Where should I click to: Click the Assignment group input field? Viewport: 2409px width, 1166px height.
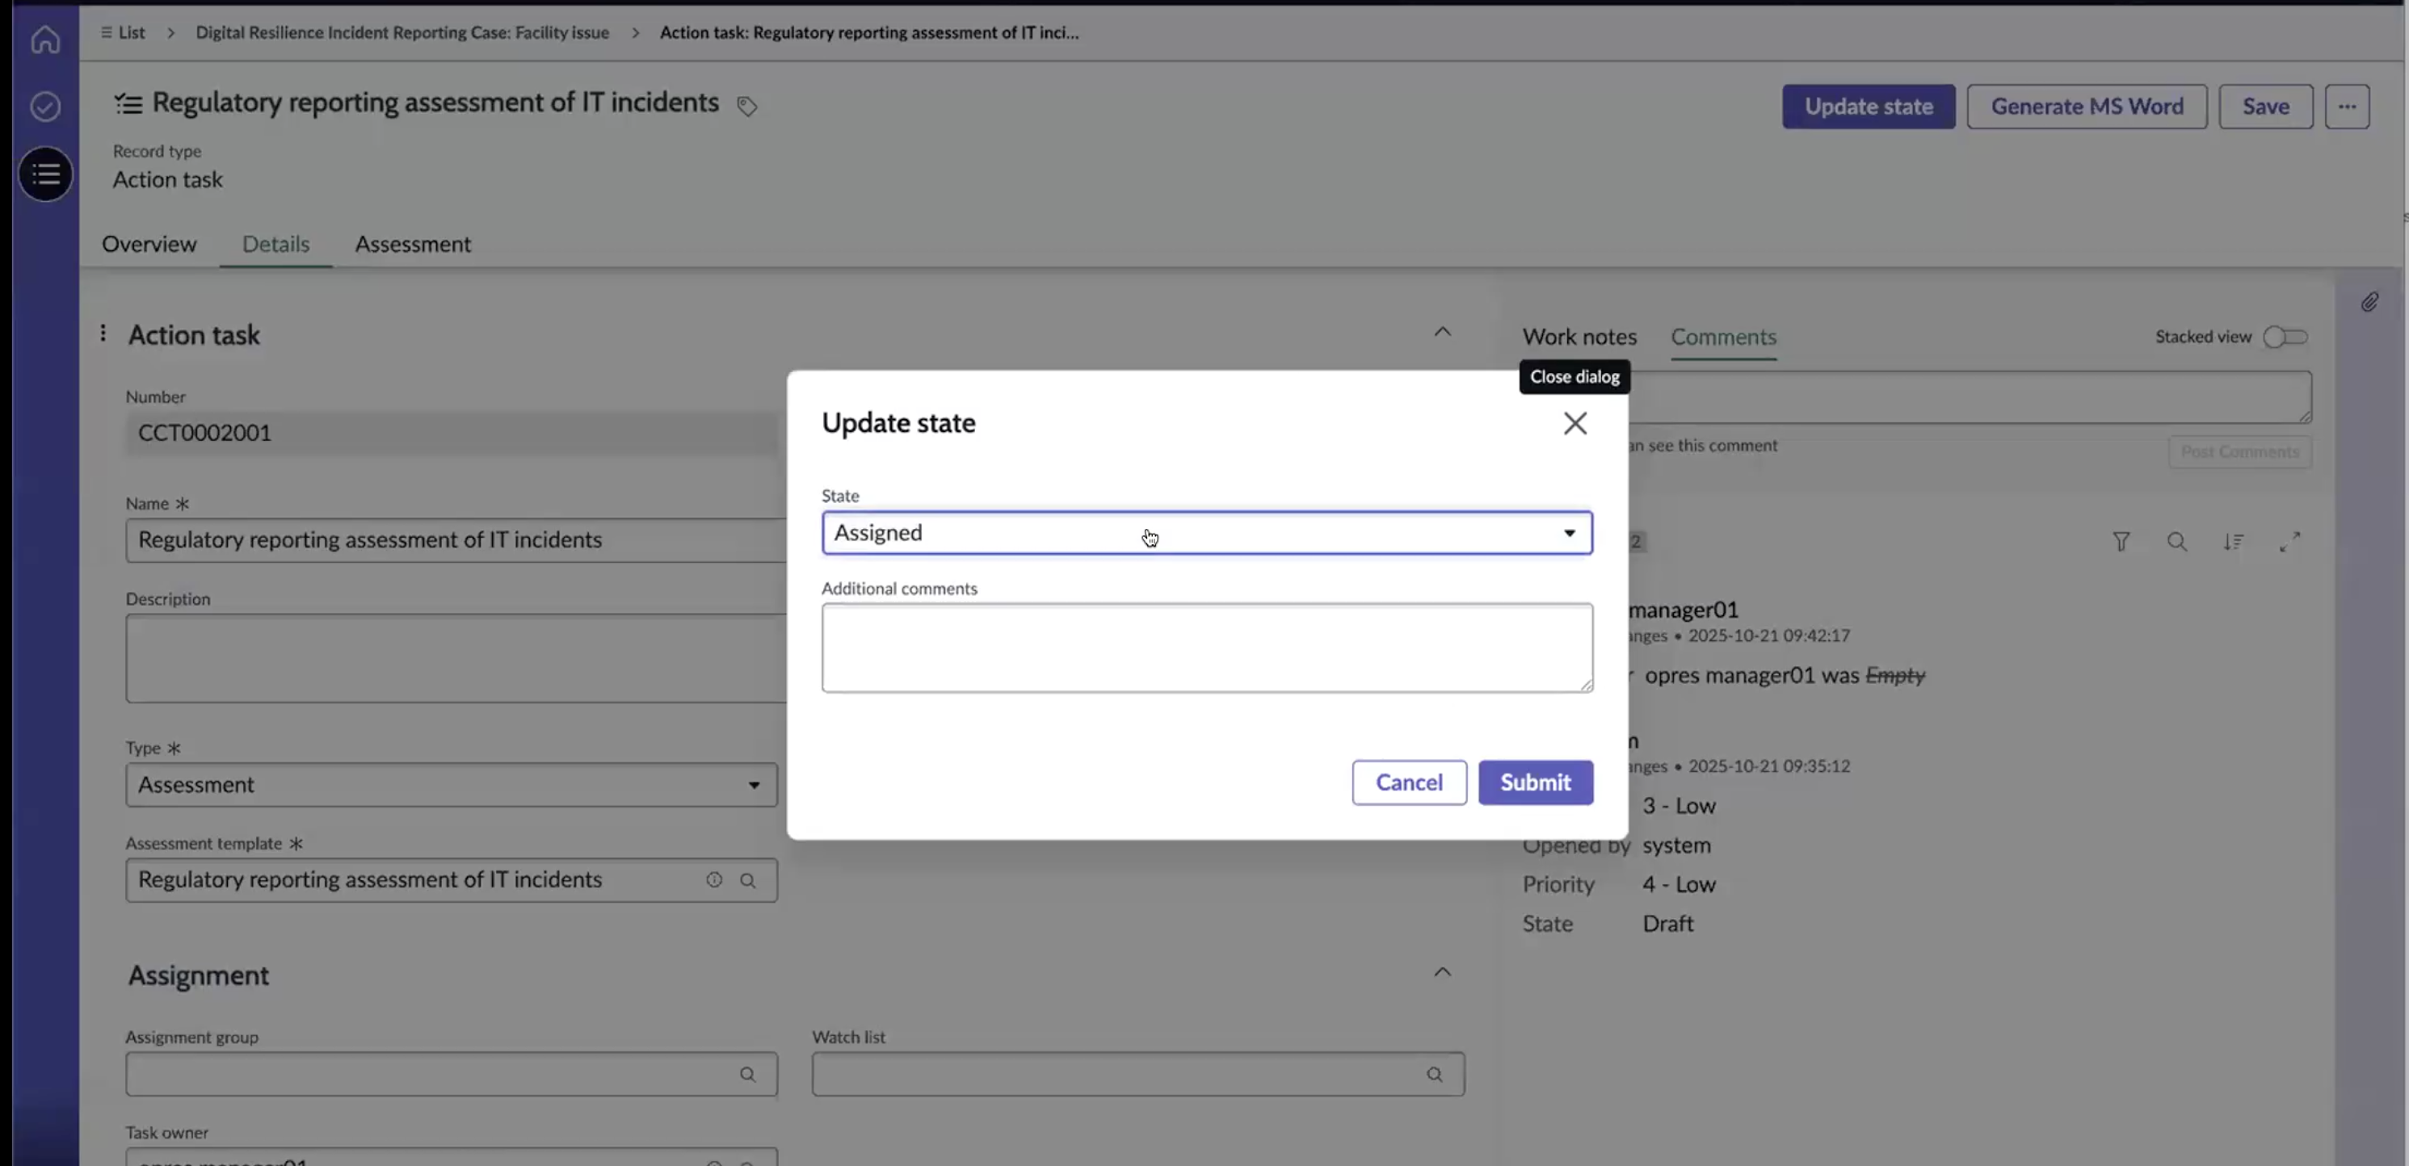pyautogui.click(x=452, y=1075)
